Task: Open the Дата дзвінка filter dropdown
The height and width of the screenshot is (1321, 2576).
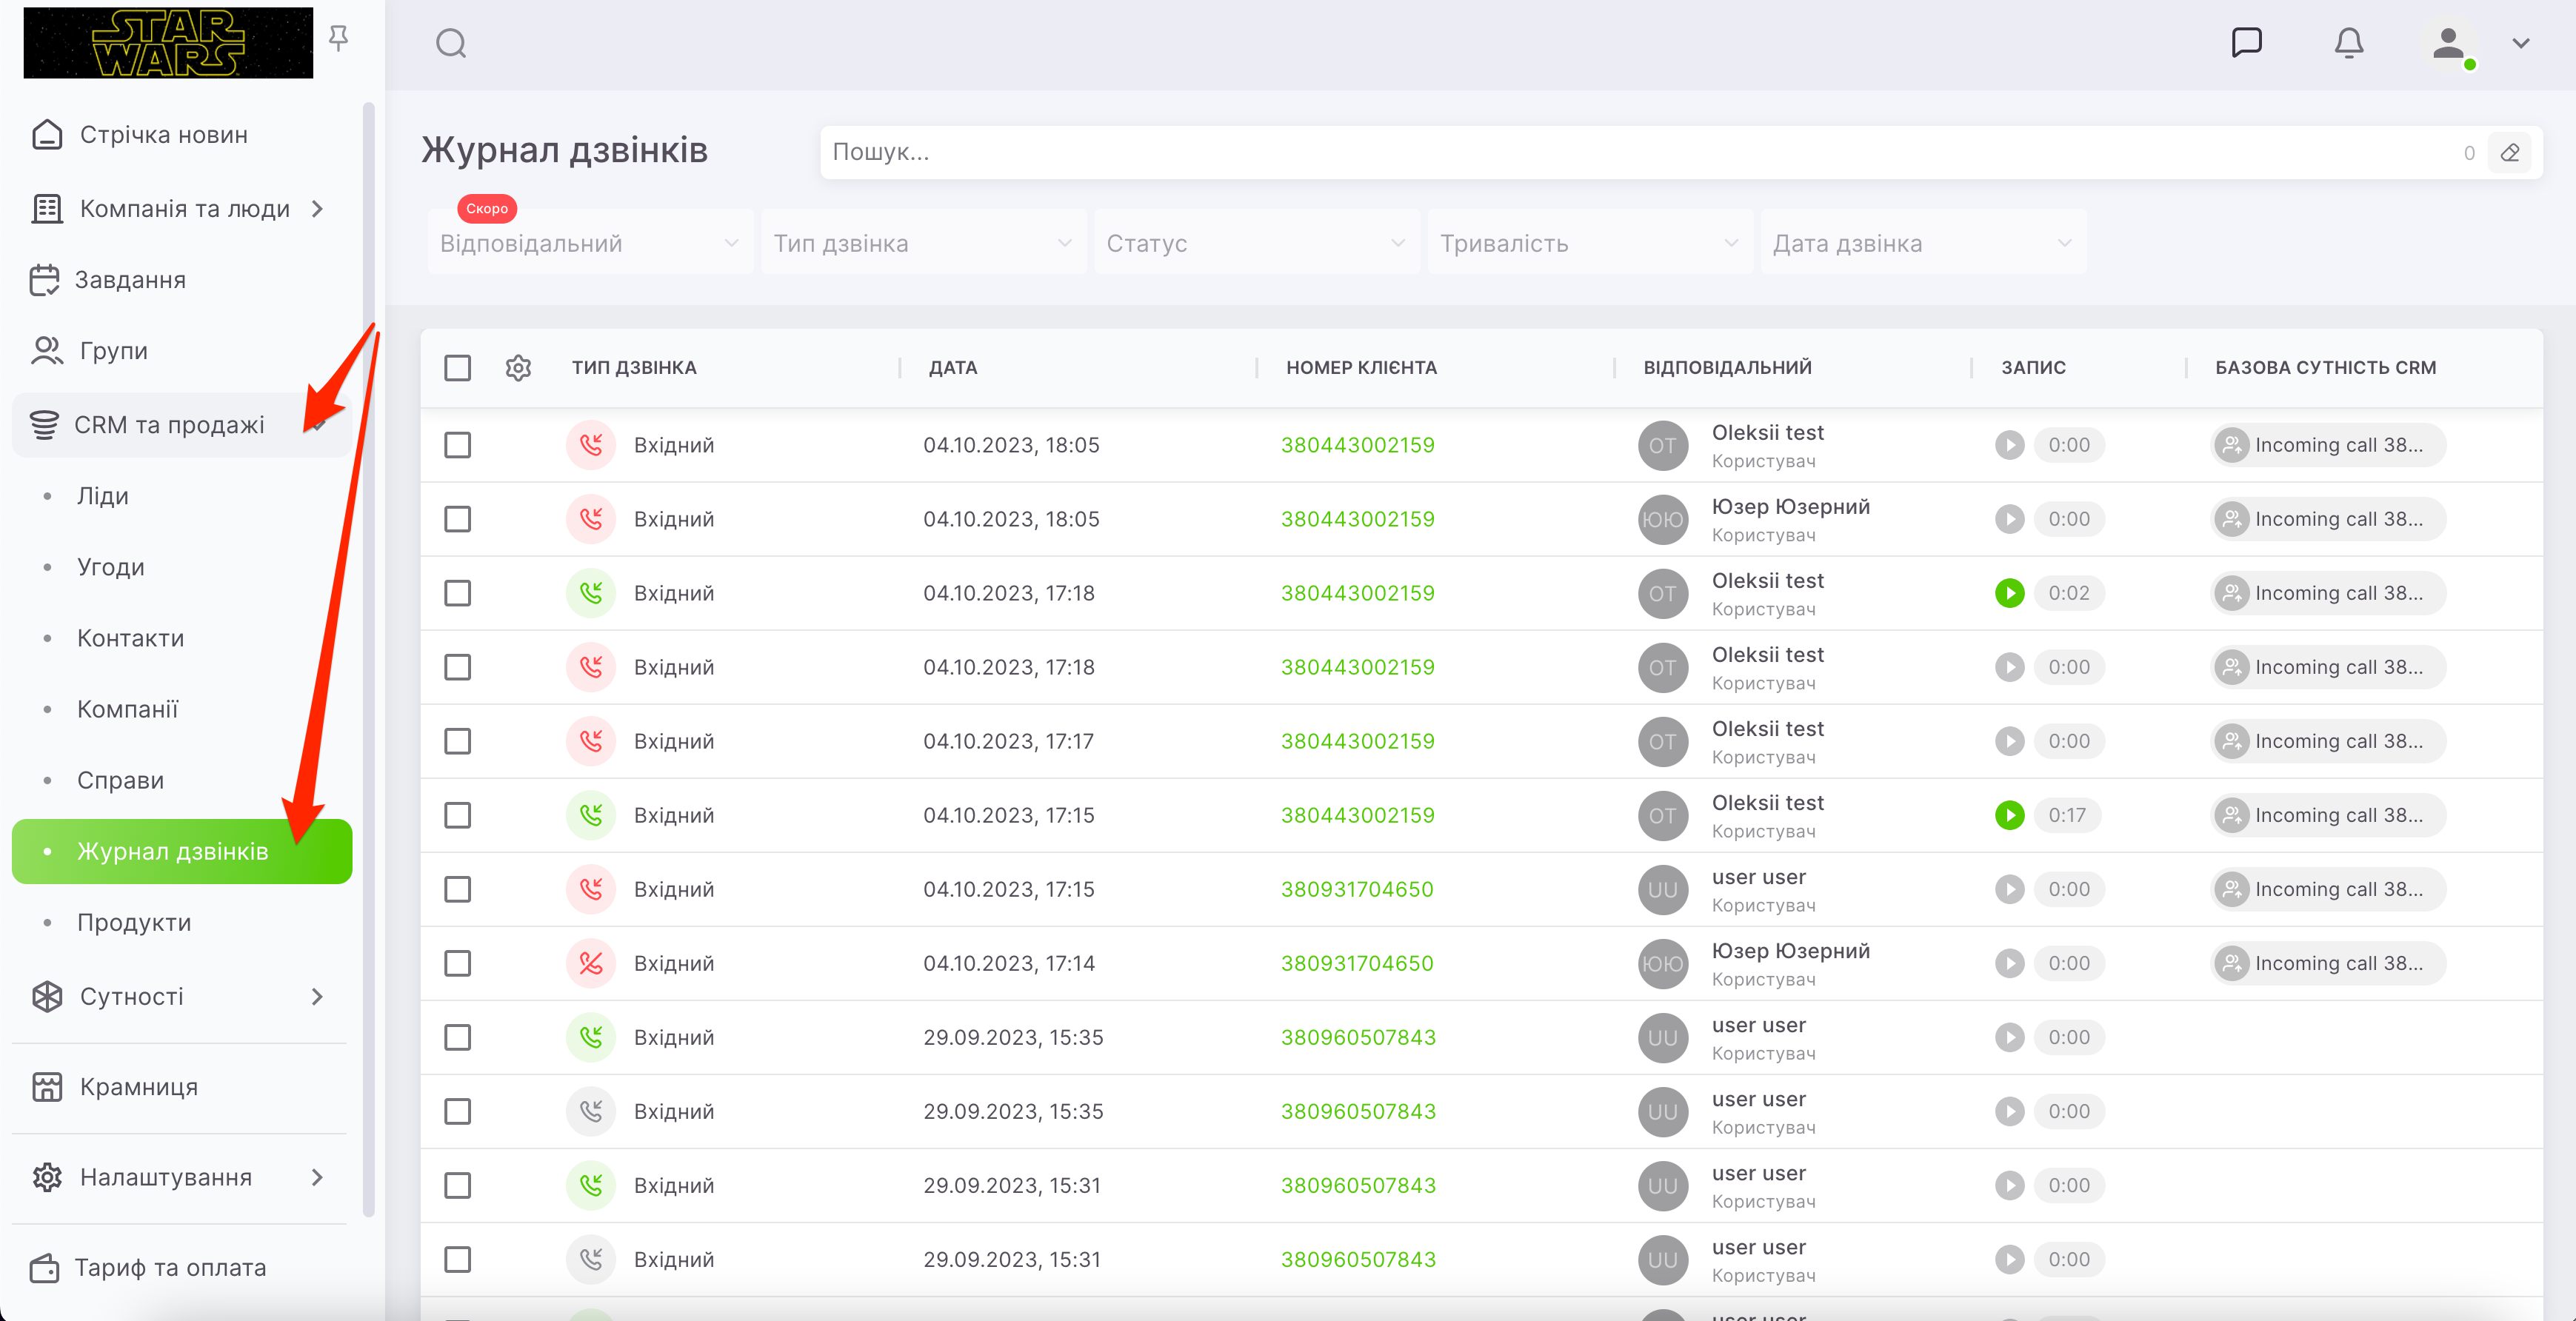Action: point(1921,244)
